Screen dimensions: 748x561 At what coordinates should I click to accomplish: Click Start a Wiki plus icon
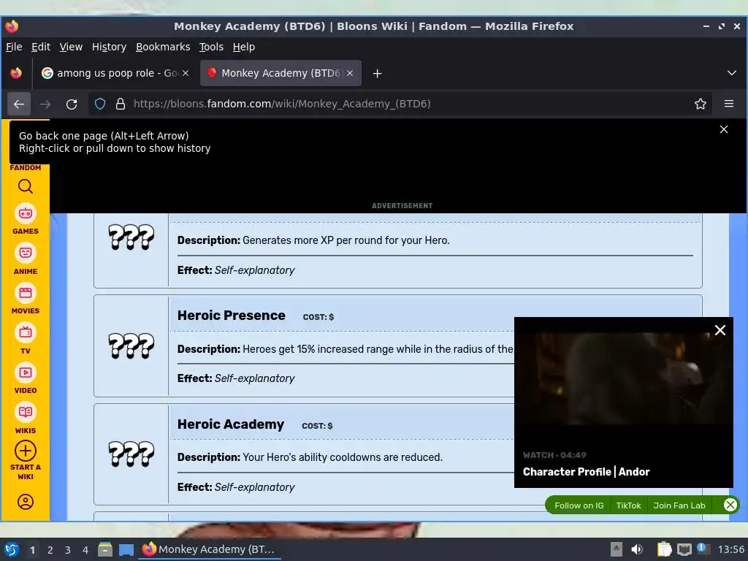[x=26, y=450]
